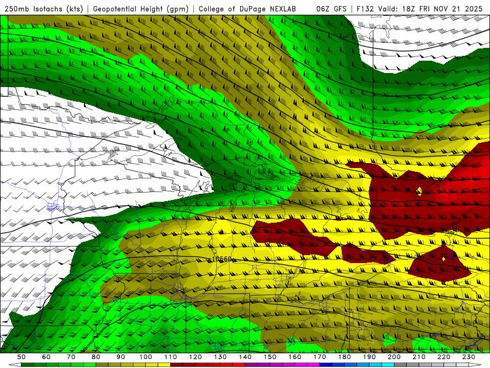
Task: Select the '150' legend label
Action: 270,357
